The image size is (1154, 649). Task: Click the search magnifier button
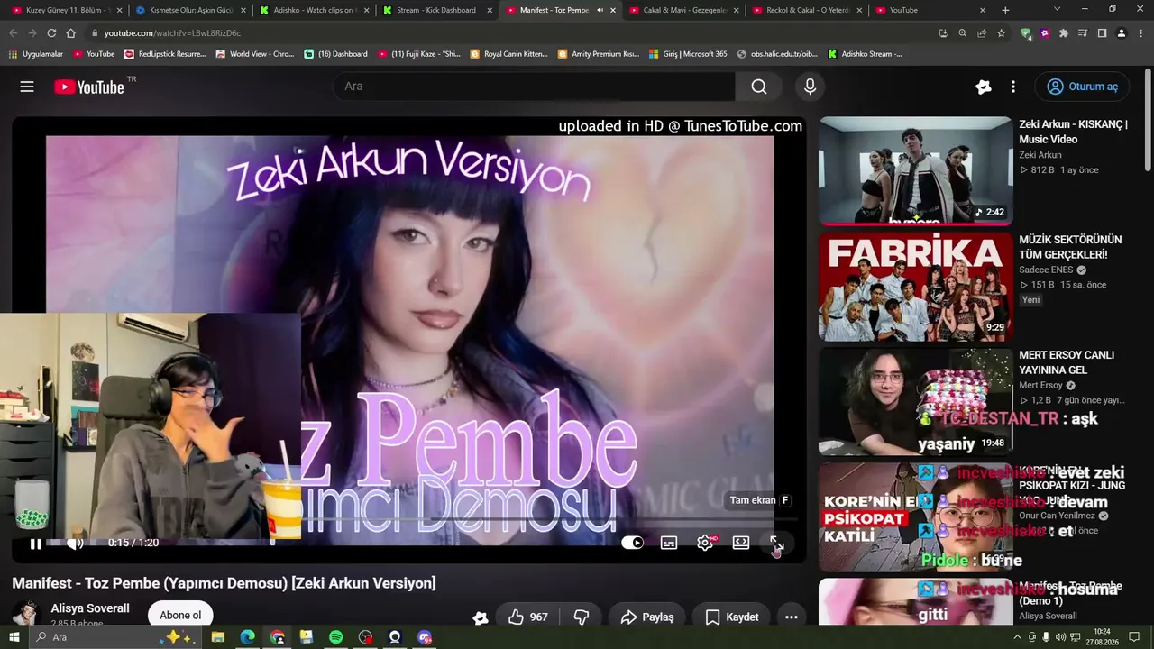[759, 87]
